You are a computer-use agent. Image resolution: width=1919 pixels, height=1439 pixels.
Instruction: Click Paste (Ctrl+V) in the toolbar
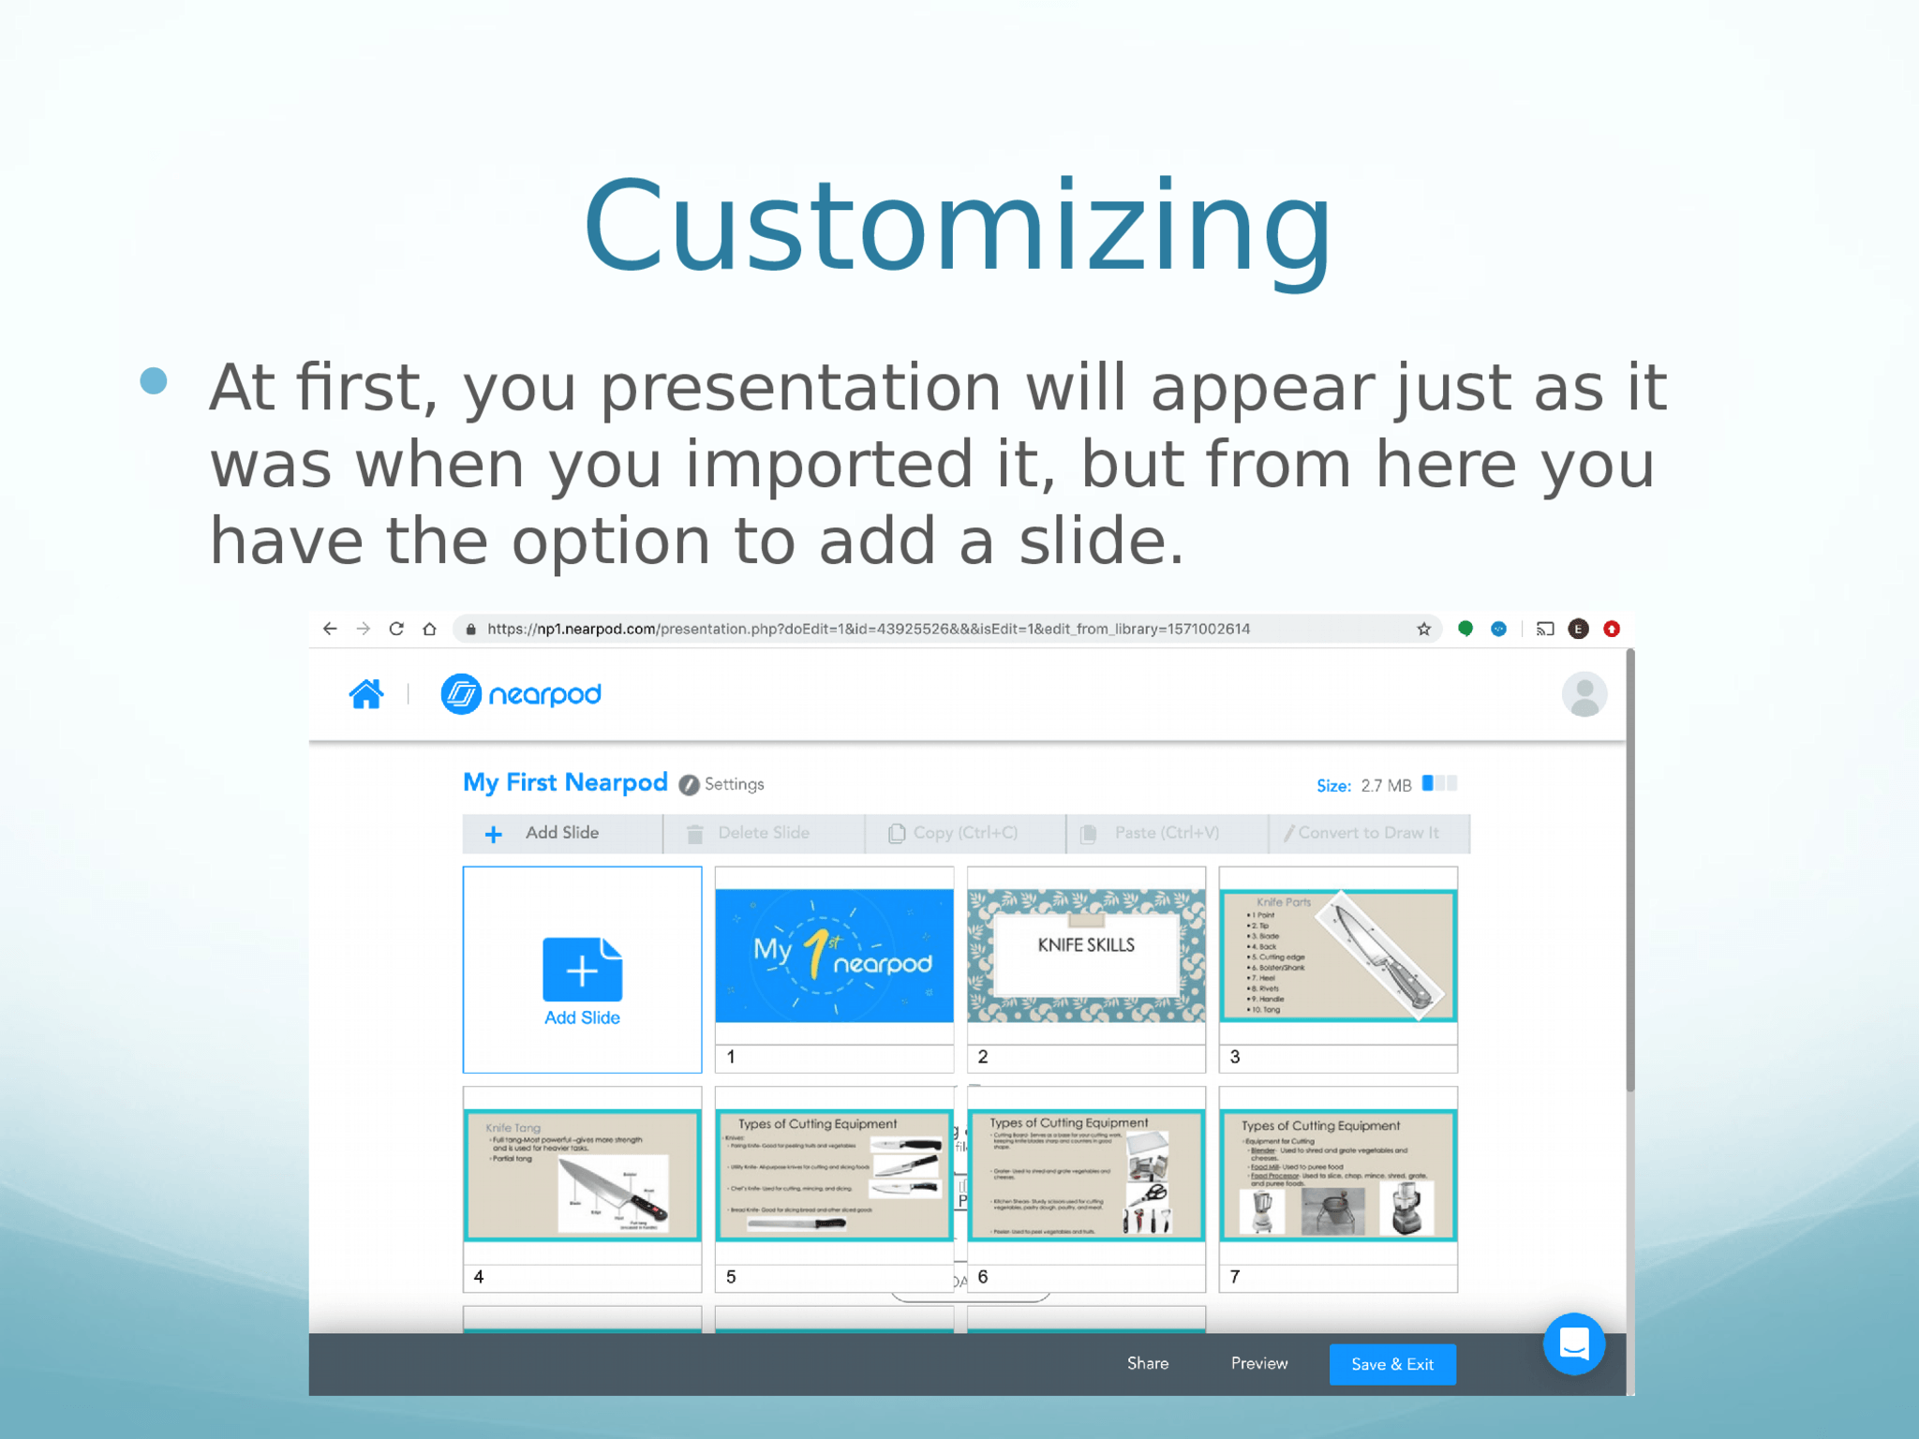click(1168, 833)
